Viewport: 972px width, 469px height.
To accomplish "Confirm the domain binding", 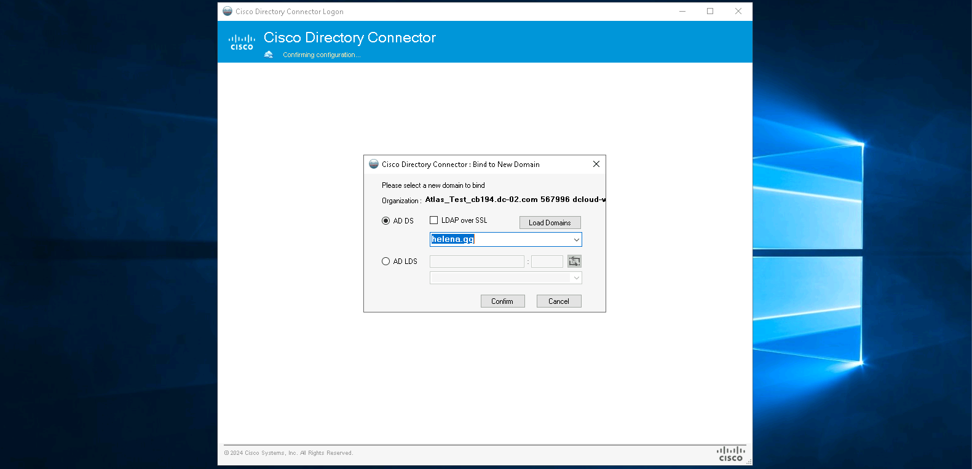I will (x=502, y=301).
